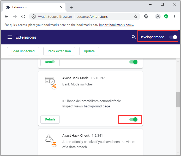Go back with the back arrow
The width and height of the screenshot is (181, 156).
(7, 16)
